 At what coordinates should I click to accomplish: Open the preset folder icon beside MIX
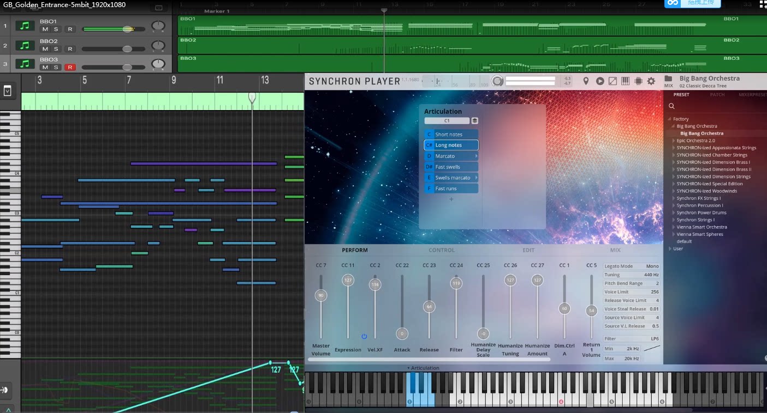(668, 78)
